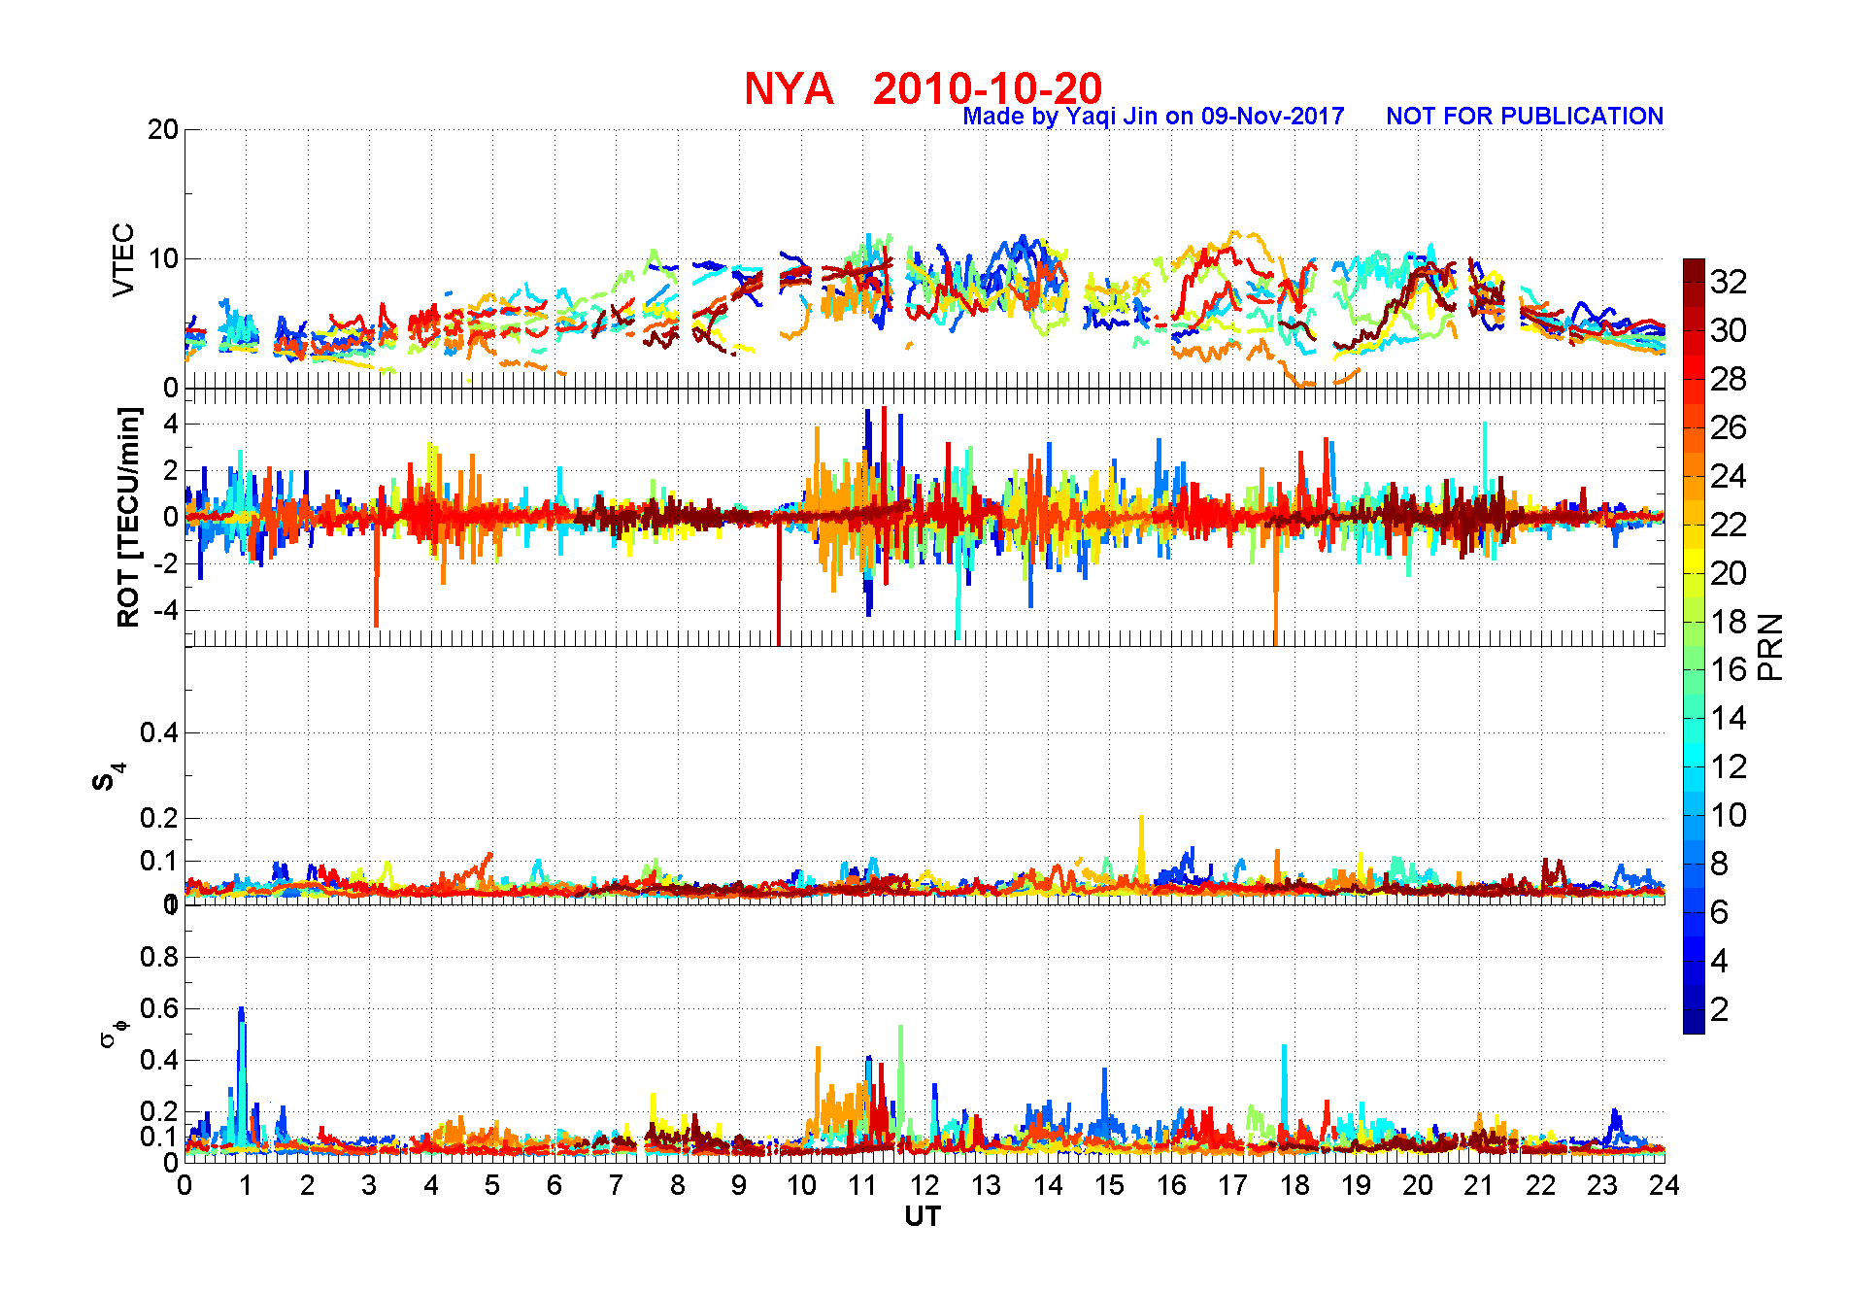Click the "NOT FOR PUBLICATION" notice

tap(1525, 117)
